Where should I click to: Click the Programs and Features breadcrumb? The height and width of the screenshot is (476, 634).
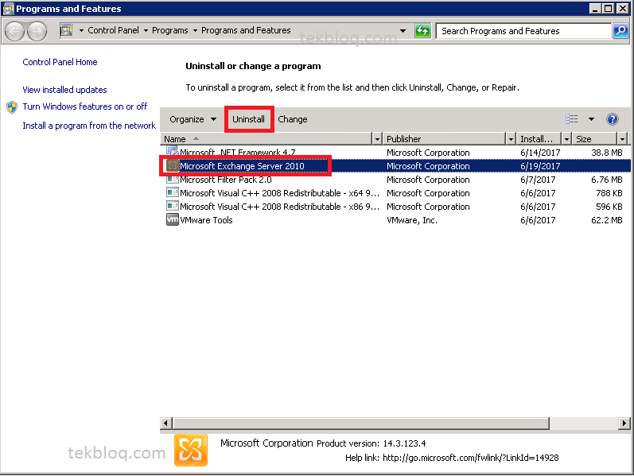click(x=246, y=30)
